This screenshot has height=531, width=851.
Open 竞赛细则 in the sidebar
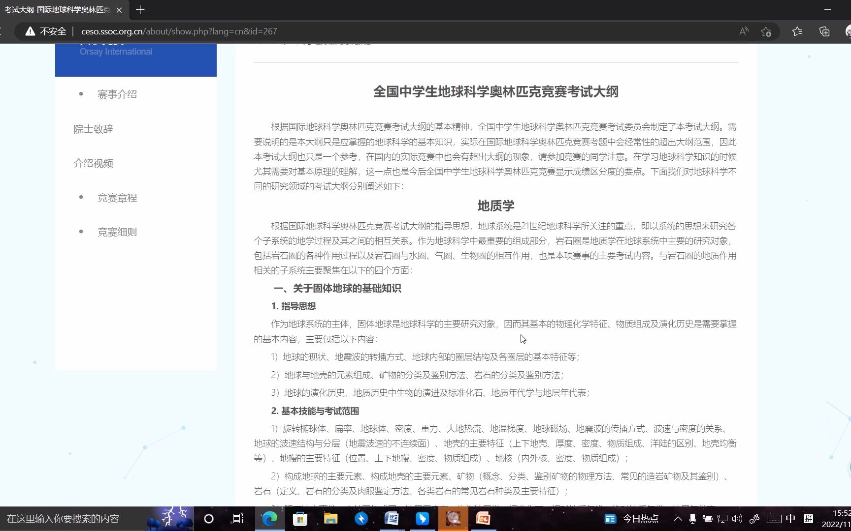[x=117, y=232]
